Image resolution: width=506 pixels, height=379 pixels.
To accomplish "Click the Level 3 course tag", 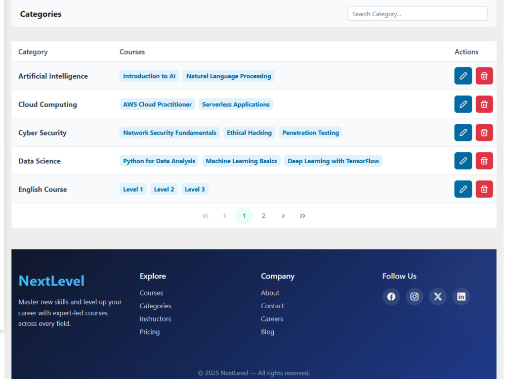I will 195,189.
